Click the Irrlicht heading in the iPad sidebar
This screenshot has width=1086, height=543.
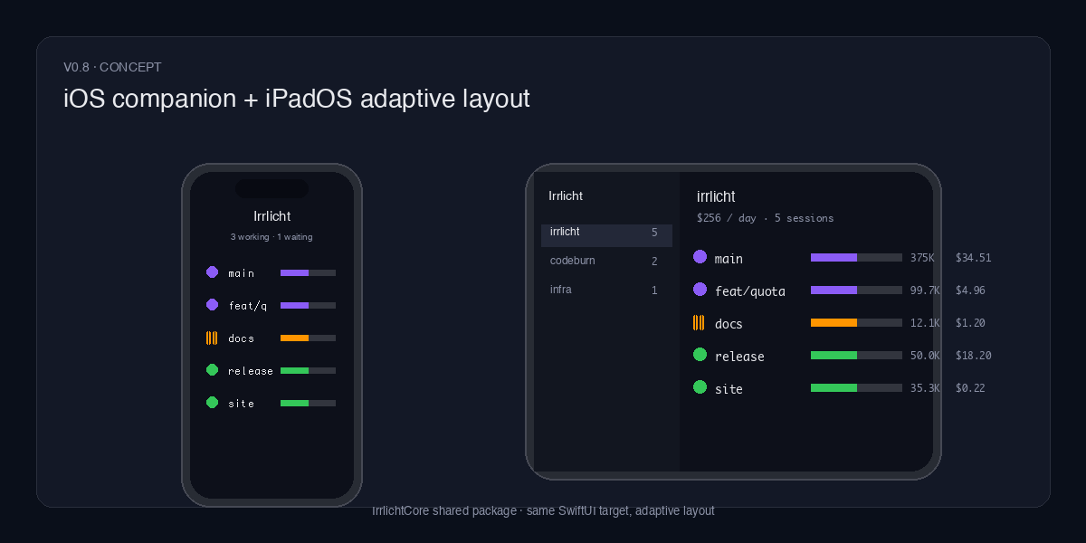pos(566,195)
